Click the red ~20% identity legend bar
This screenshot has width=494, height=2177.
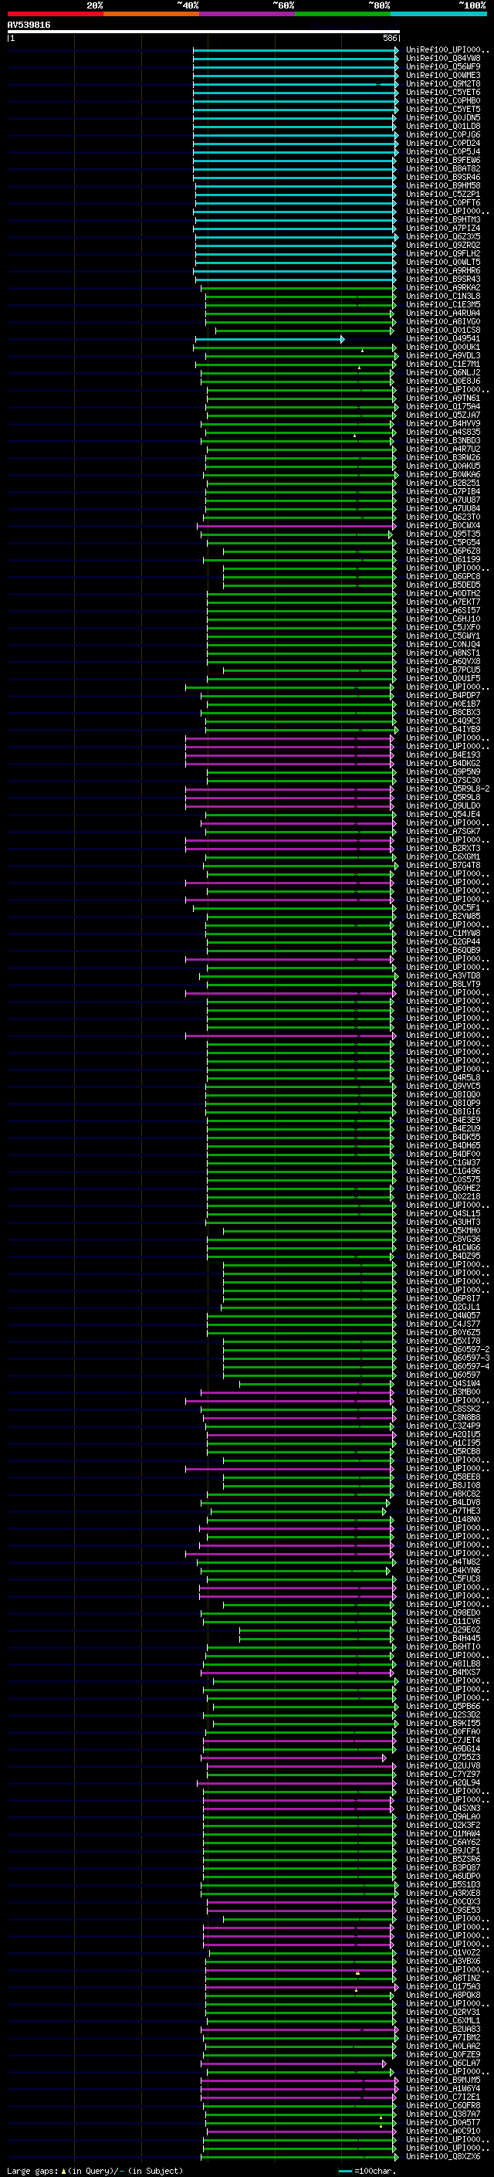(x=55, y=14)
